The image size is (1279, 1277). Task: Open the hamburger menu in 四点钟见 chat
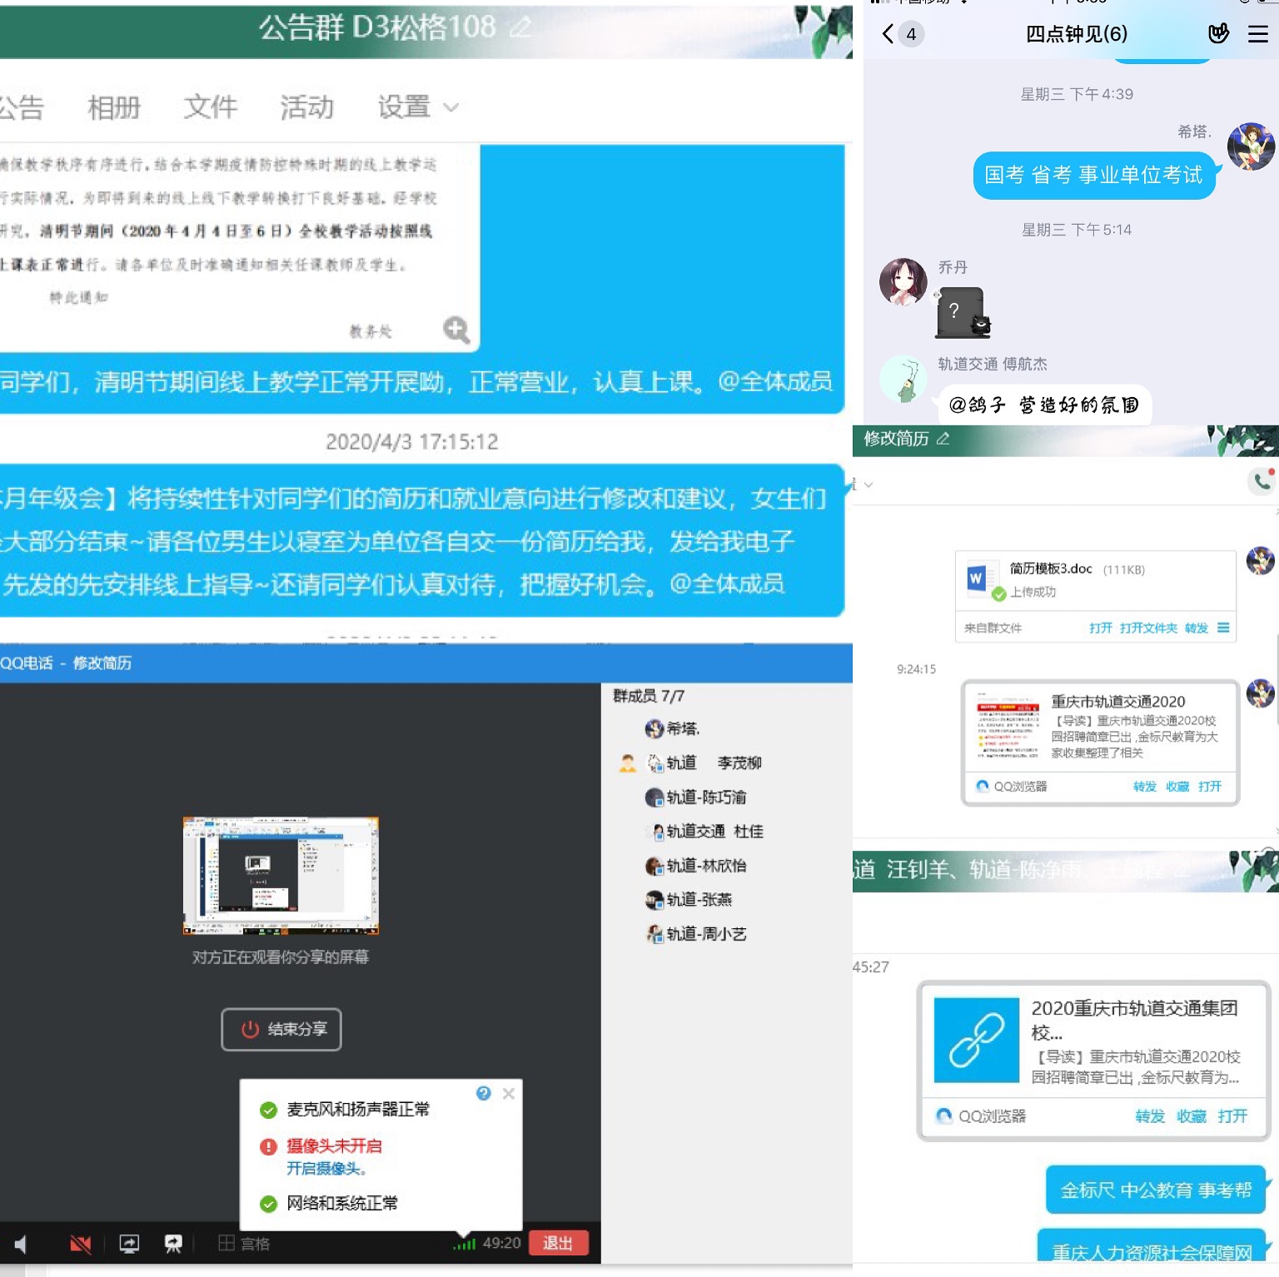point(1257,34)
